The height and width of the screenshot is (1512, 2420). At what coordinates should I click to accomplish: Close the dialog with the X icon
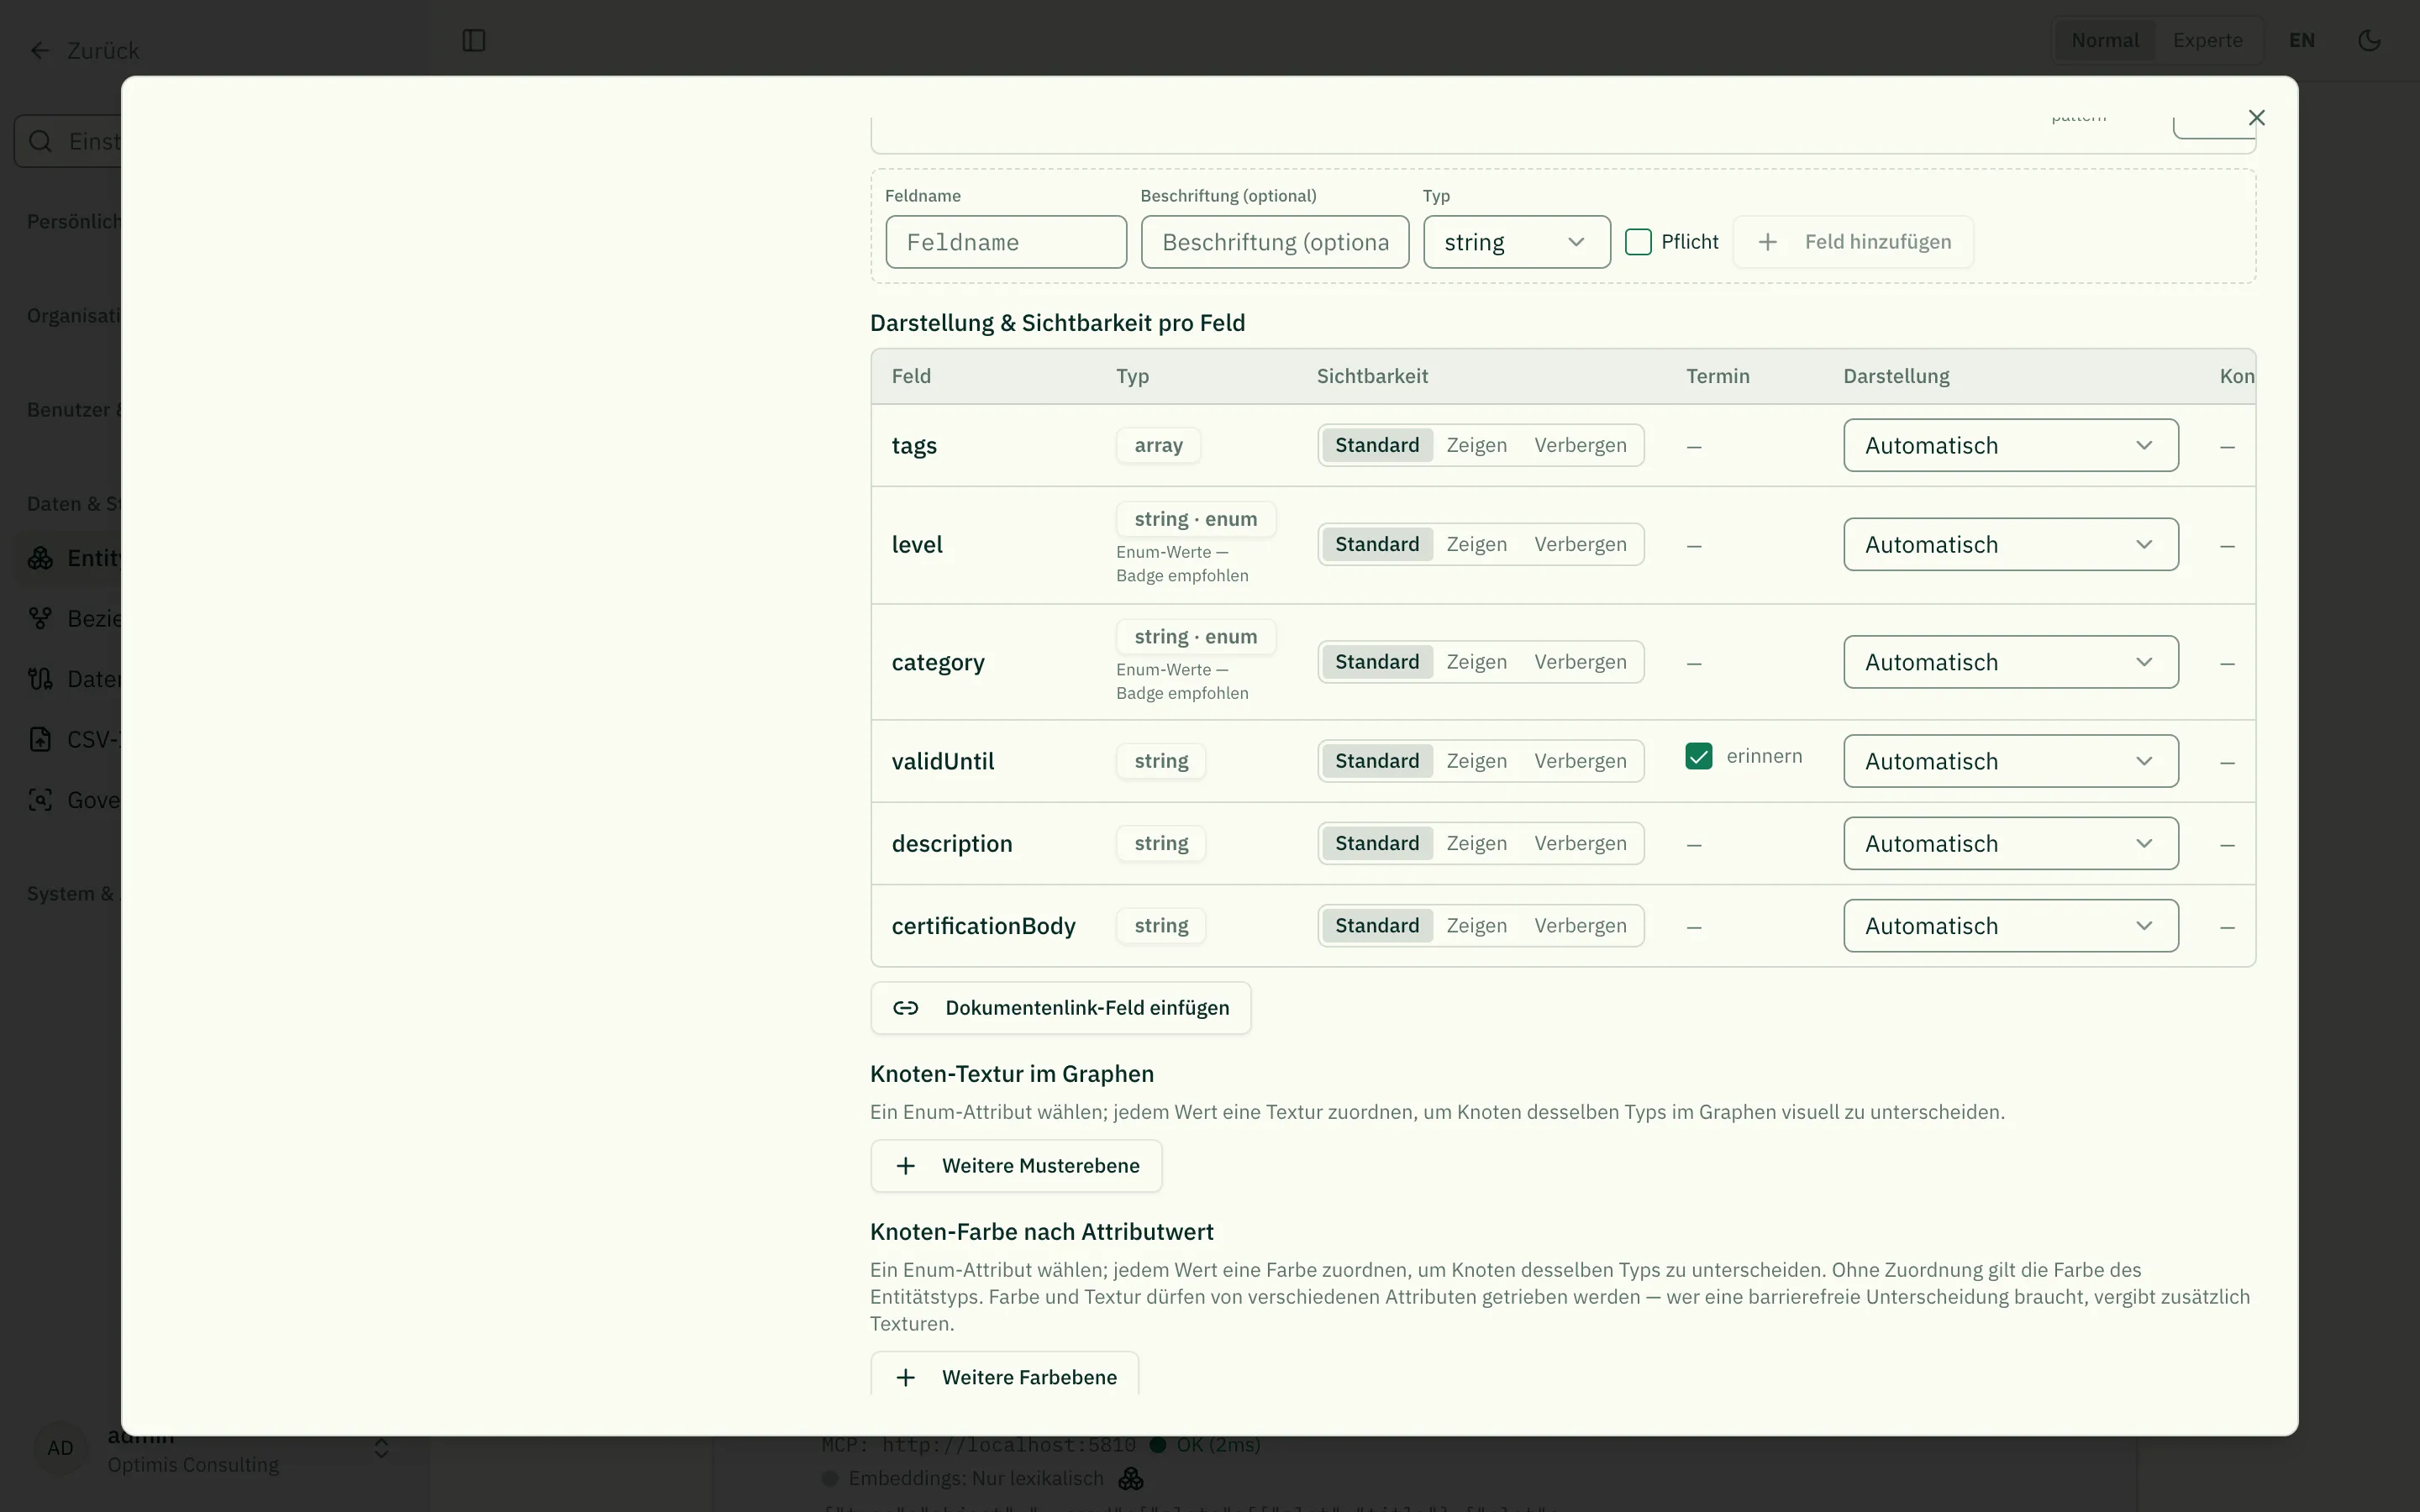pos(2256,118)
